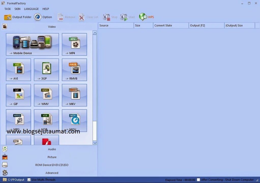Click the status bar folder icon

coord(5,180)
